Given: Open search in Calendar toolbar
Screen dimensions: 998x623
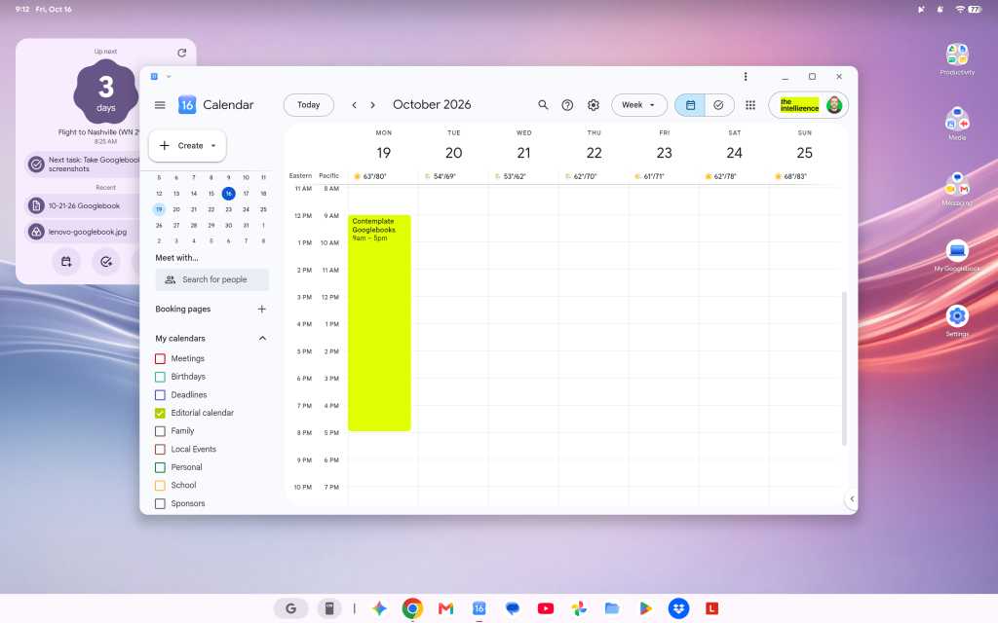Looking at the screenshot, I should [x=543, y=105].
